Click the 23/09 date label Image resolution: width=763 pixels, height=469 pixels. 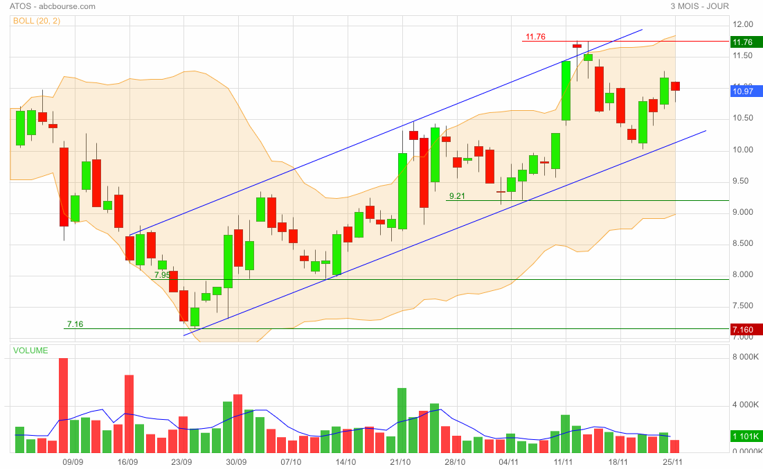coord(181,462)
